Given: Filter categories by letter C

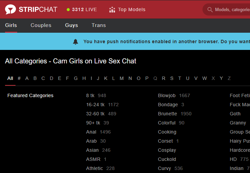Looking at the screenshot, I should [43, 78].
